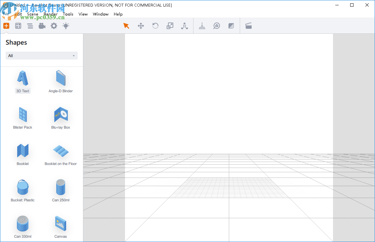
Task: Click the zoom-to-object magnifier icon
Action: (x=217, y=25)
